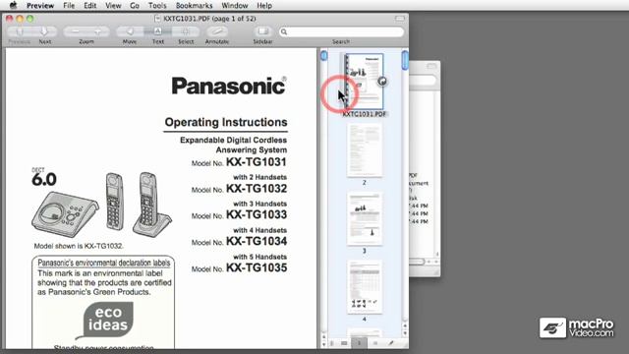The image size is (629, 354).
Task: Choose the Select tool
Action: click(x=186, y=31)
